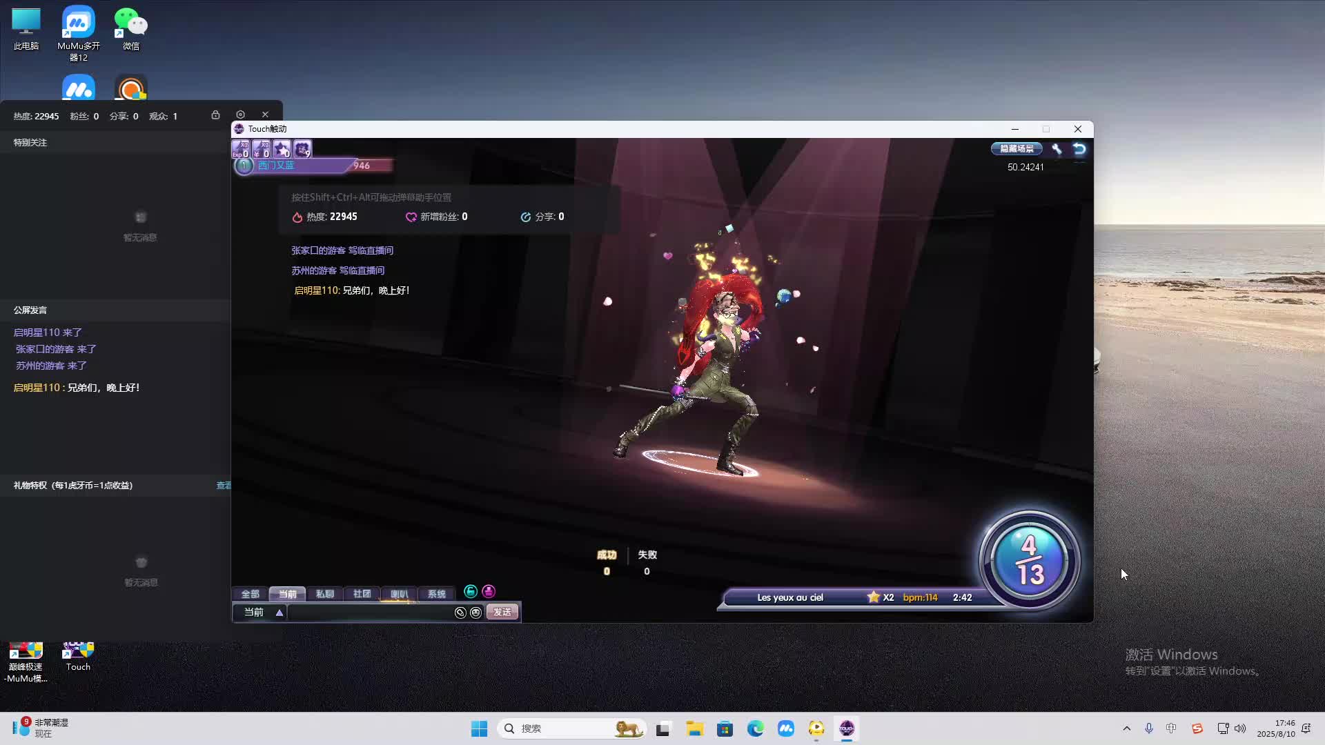
Task: Click the eraser clear icon in chat input
Action: pyautogui.click(x=460, y=613)
